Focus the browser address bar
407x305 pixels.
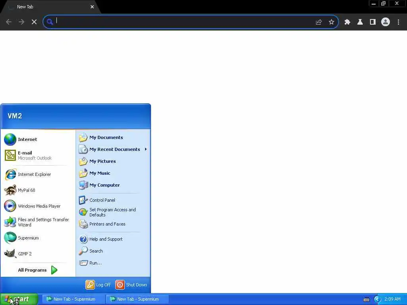click(x=191, y=22)
